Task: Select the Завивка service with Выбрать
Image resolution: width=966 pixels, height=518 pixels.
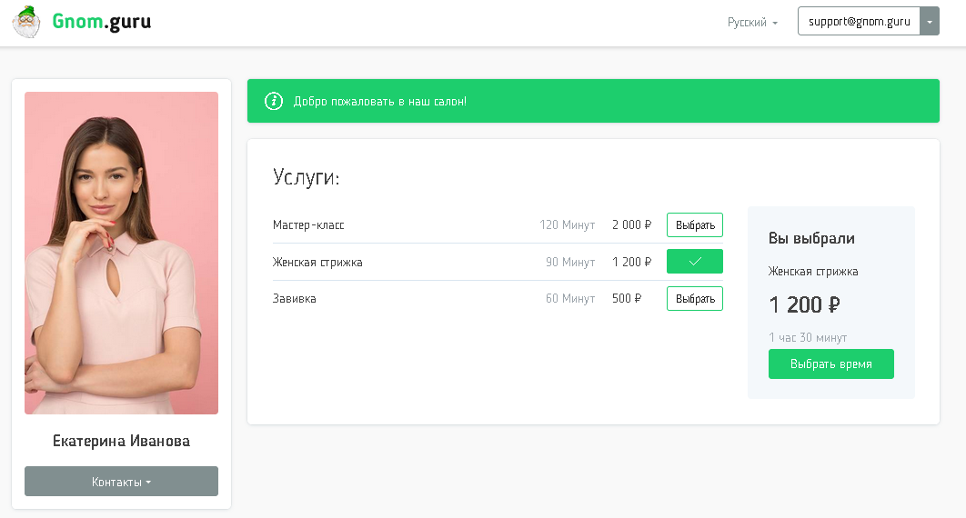Action: pos(694,298)
